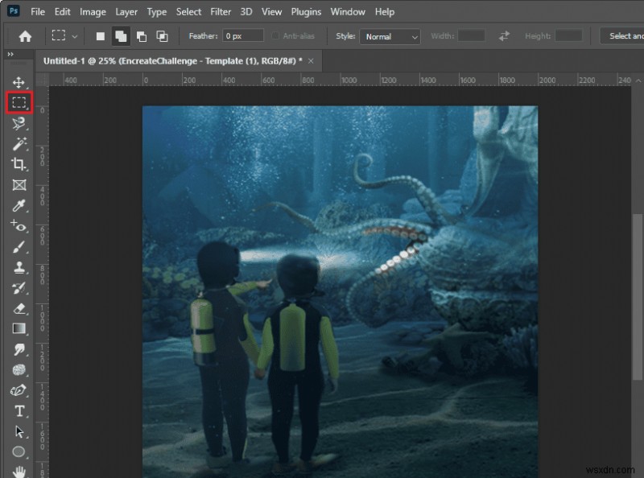
Task: Open the Style dropdown set to Normal
Action: (x=390, y=36)
